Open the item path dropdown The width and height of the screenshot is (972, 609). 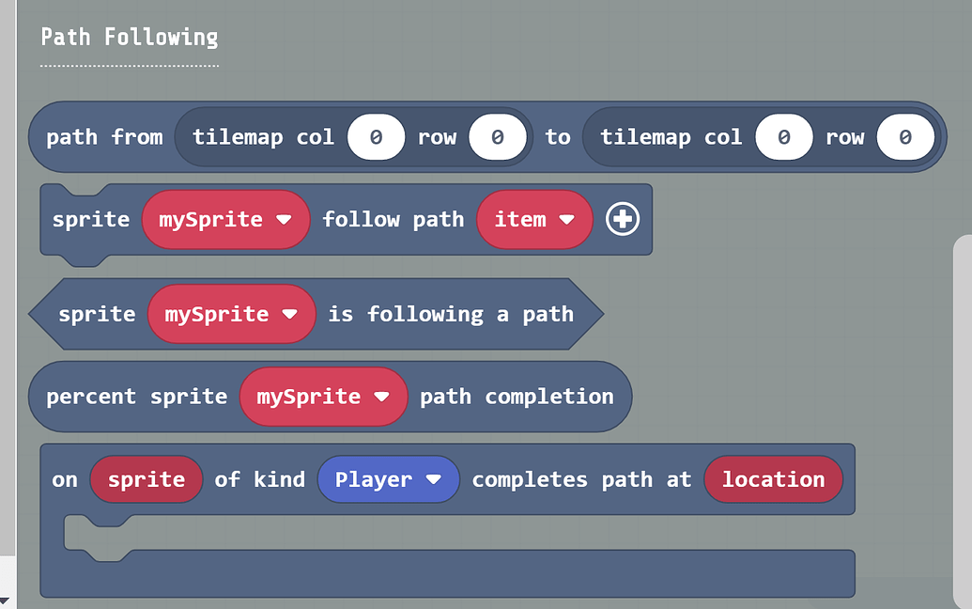pos(534,219)
